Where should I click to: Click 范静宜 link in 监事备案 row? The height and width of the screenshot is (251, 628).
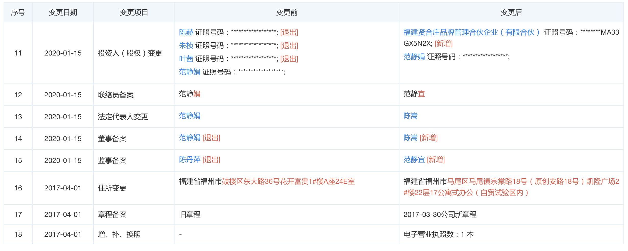coord(414,160)
